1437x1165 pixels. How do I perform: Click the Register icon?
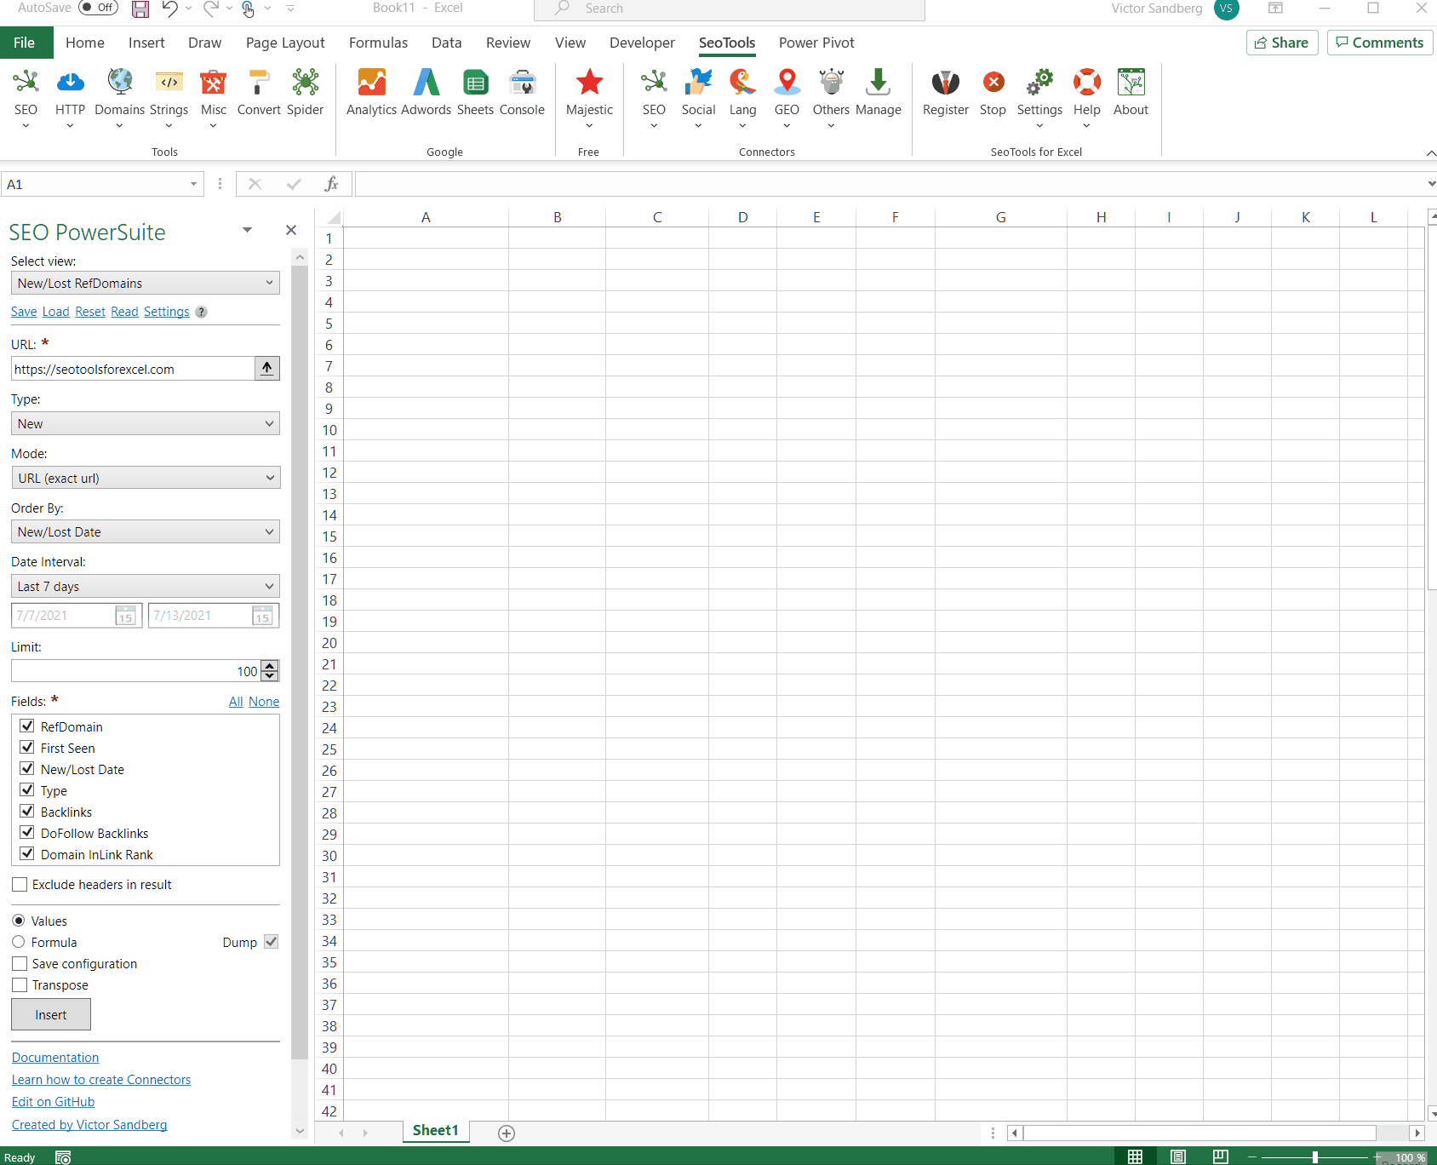(945, 93)
